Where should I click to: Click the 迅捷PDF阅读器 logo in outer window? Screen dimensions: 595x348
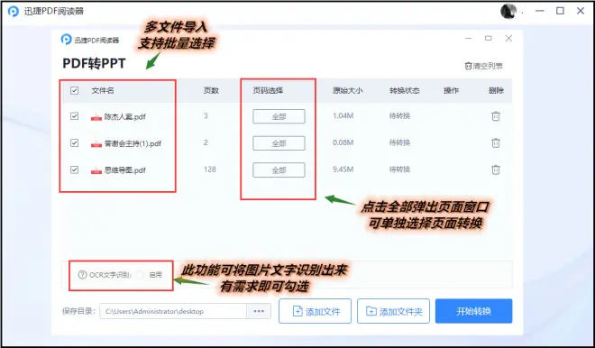point(14,11)
